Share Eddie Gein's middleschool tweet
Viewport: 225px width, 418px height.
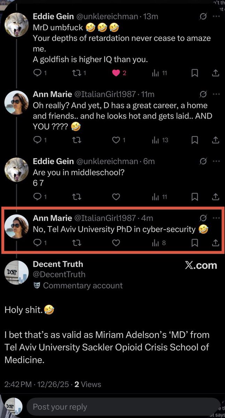(x=216, y=197)
